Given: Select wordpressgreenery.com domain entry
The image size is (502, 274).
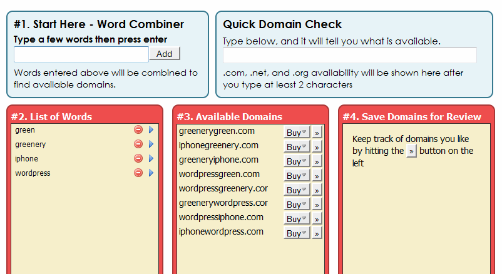Looking at the screenshot, I should (x=223, y=188).
